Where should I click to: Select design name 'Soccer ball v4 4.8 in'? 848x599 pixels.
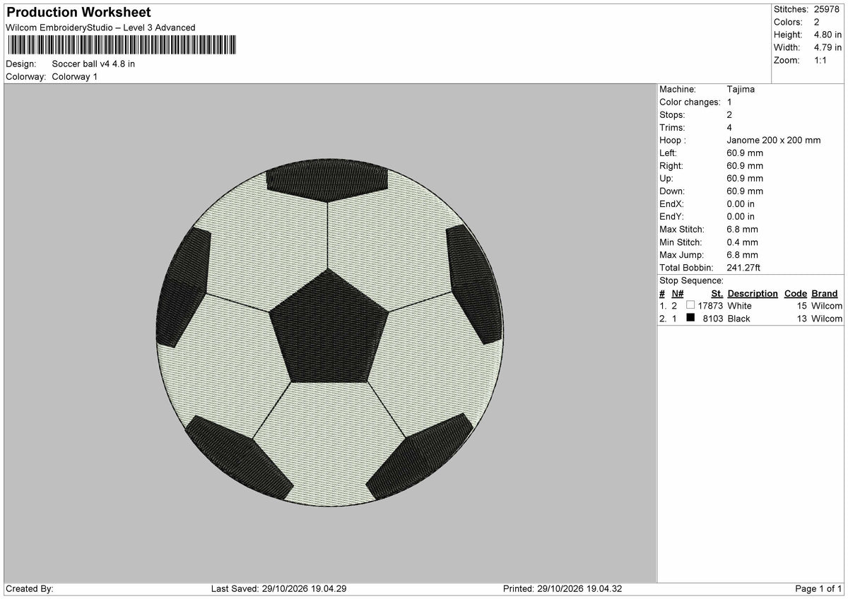coord(93,64)
